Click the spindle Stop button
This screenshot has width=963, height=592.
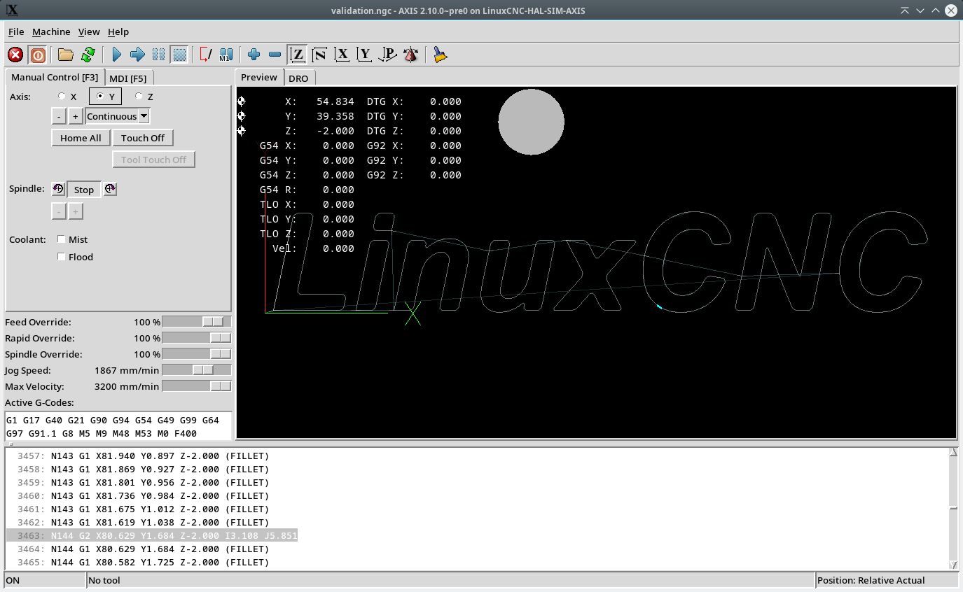pos(84,190)
